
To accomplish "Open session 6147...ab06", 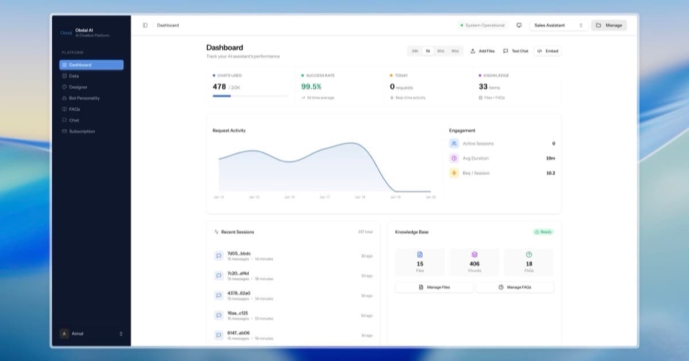I will pos(293,335).
